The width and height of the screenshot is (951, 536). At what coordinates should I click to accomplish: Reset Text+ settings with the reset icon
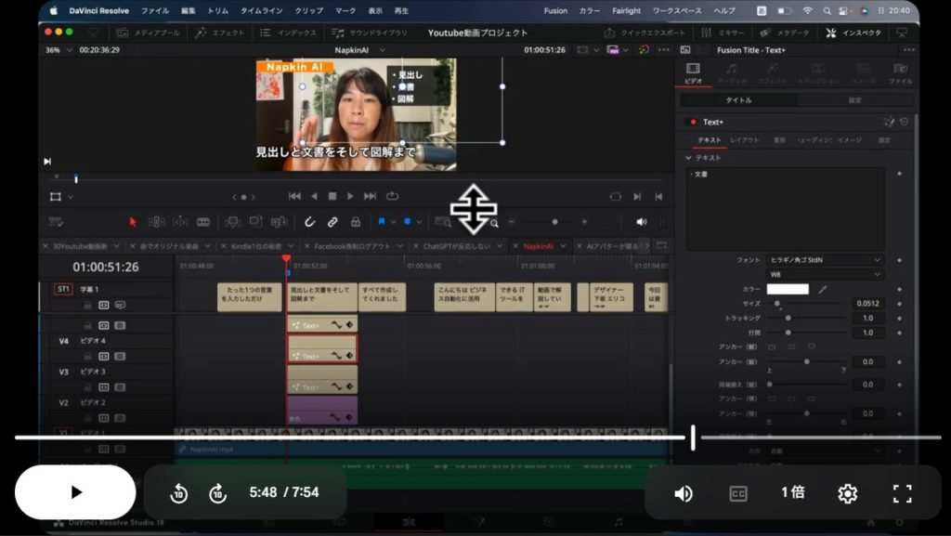[904, 122]
